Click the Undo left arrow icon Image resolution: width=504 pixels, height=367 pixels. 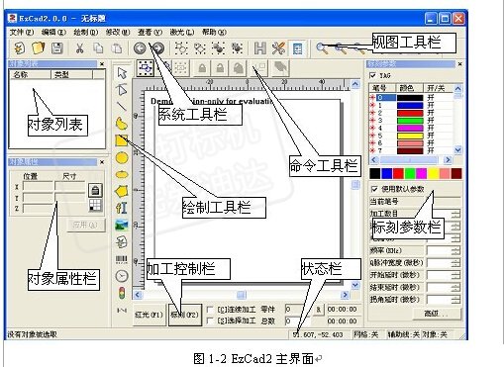point(140,48)
